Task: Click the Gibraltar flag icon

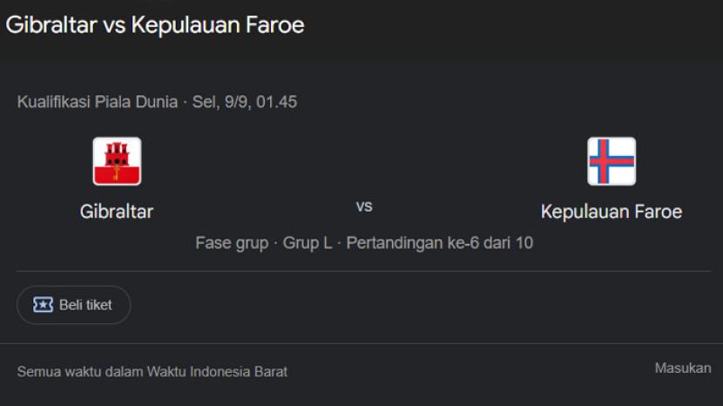Action: [x=117, y=161]
